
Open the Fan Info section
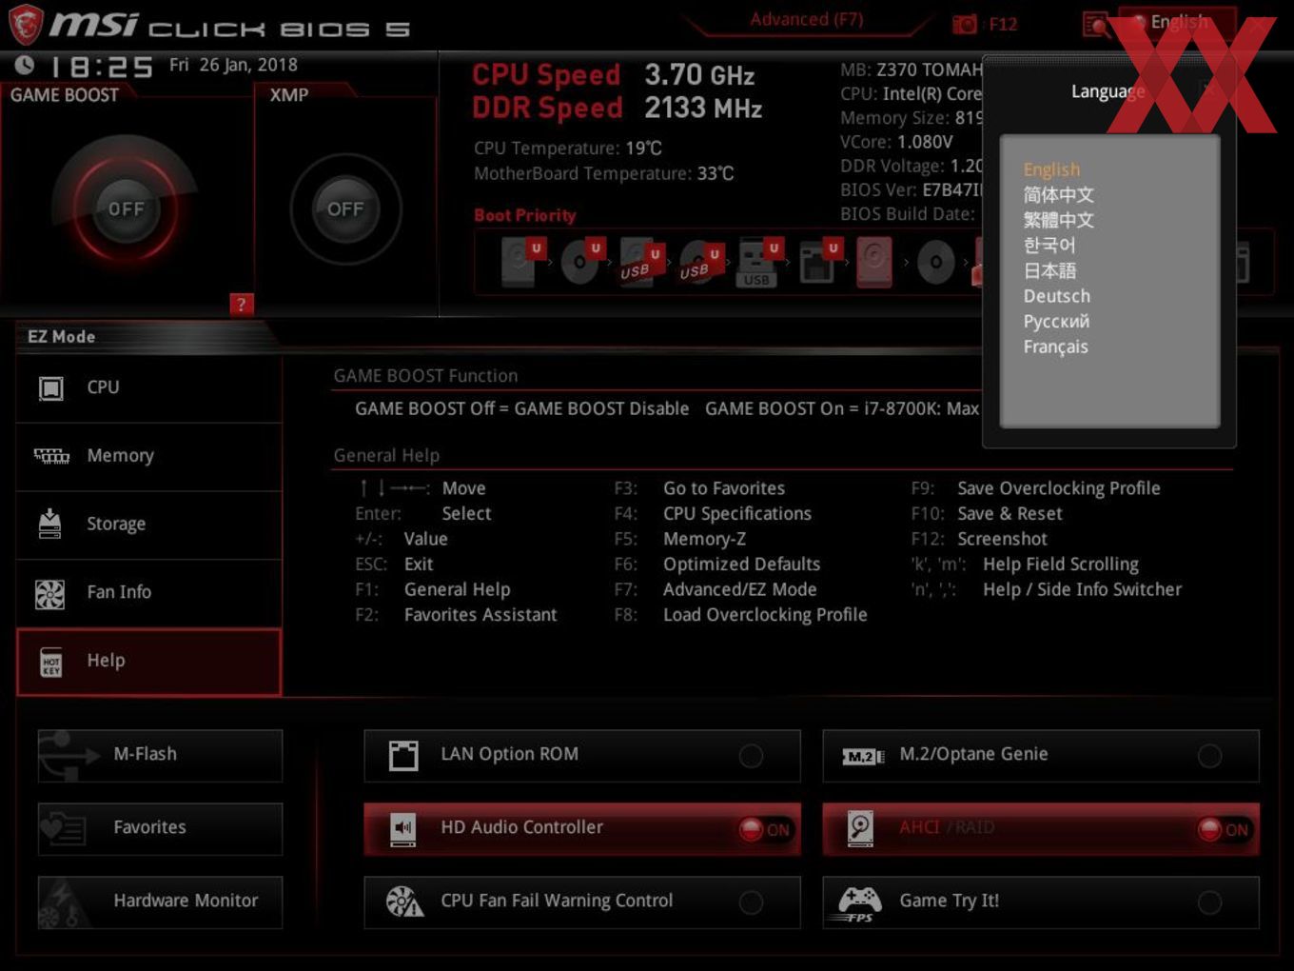149,592
